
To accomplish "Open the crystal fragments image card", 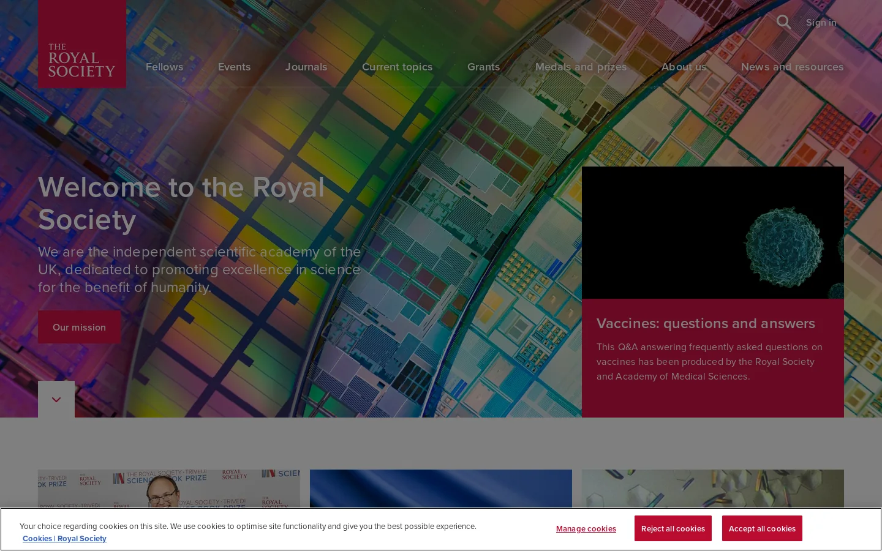I will click(x=713, y=489).
